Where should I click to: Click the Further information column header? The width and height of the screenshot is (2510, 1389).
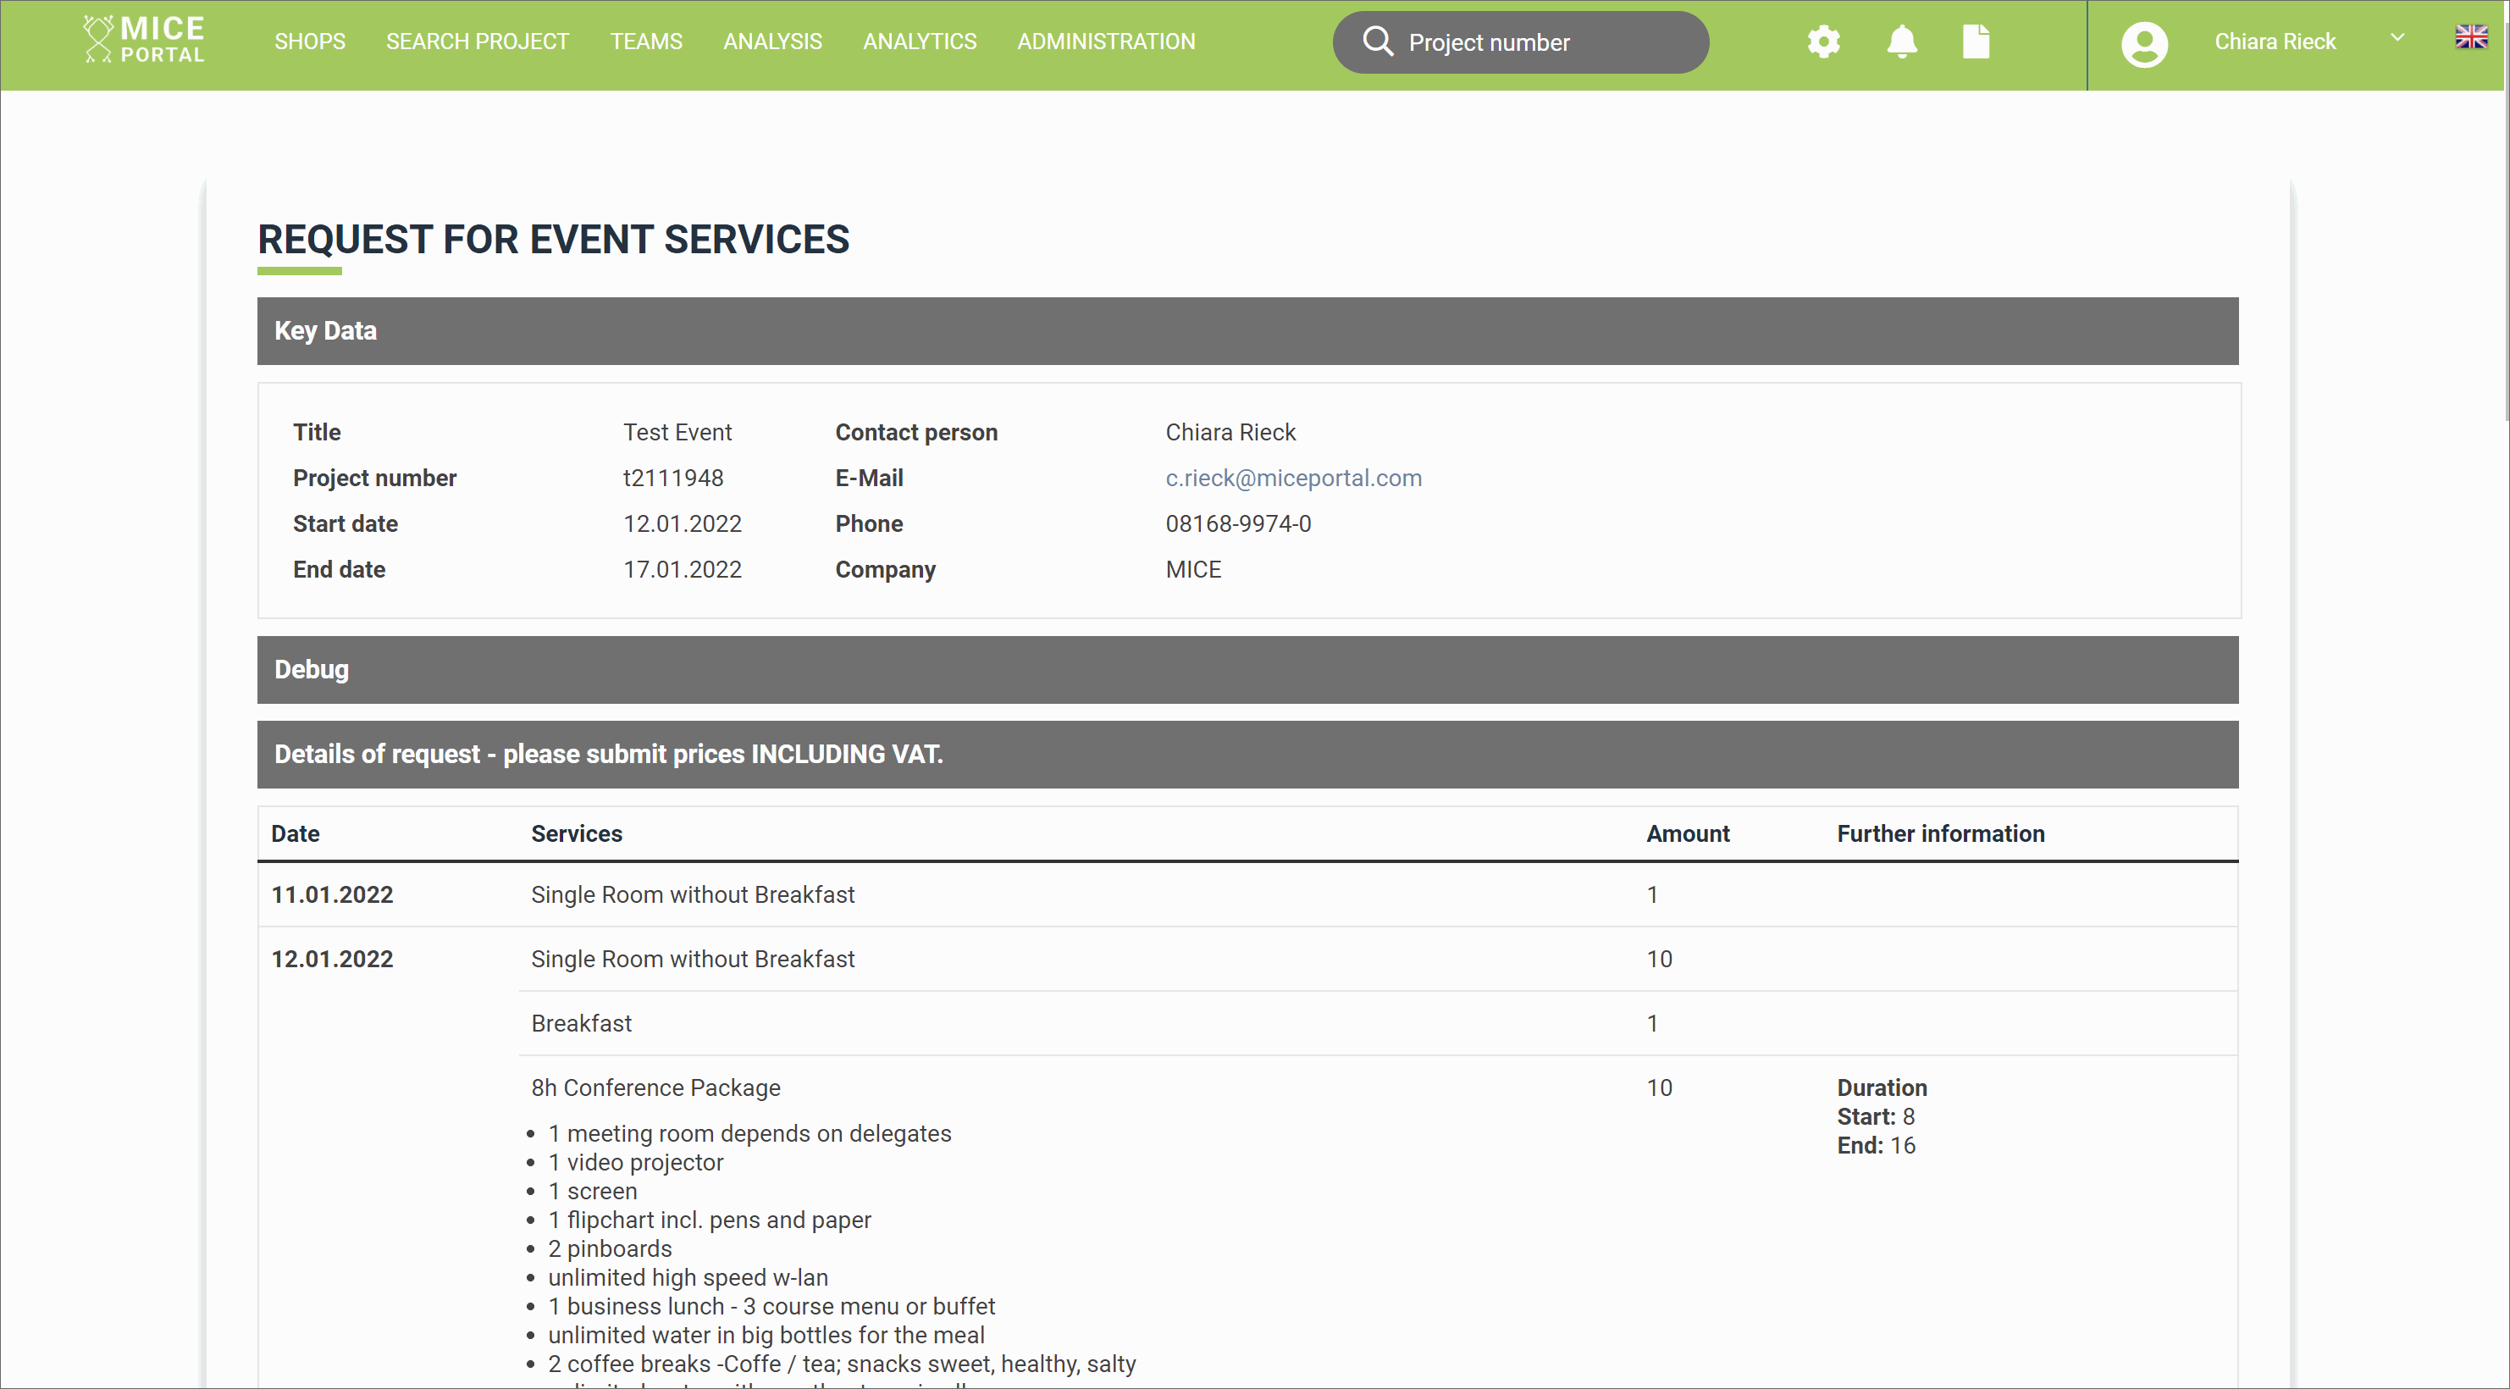coord(1940,833)
